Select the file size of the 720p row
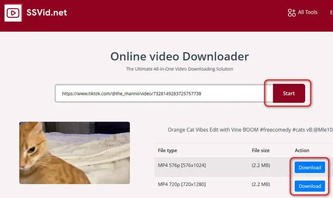This screenshot has height=198, width=333. [x=261, y=184]
